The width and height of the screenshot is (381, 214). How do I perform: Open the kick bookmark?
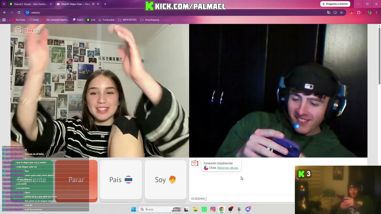tap(91, 20)
